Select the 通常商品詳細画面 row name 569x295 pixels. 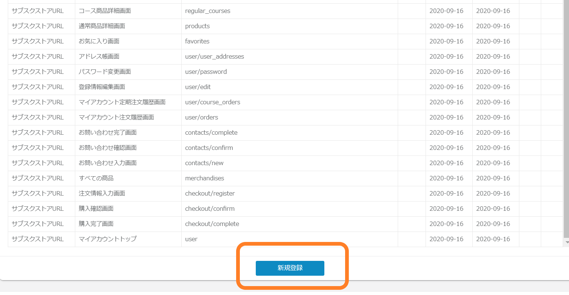(102, 26)
